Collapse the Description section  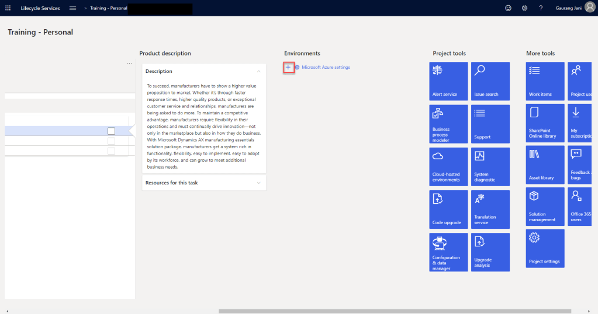pyautogui.click(x=258, y=71)
